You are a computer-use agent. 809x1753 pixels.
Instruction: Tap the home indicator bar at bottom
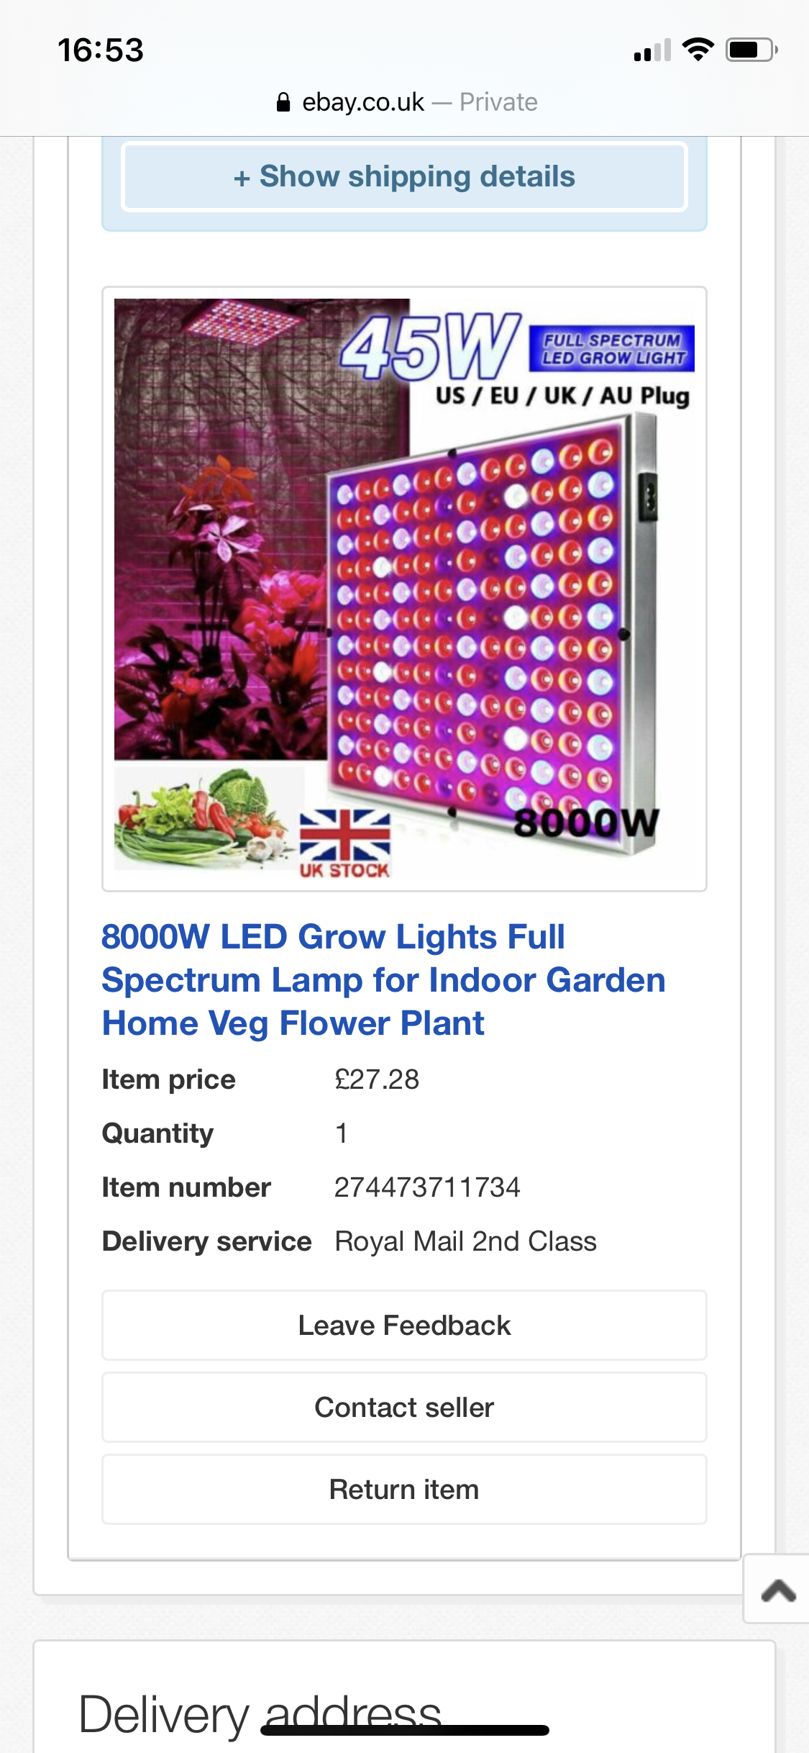click(404, 1731)
